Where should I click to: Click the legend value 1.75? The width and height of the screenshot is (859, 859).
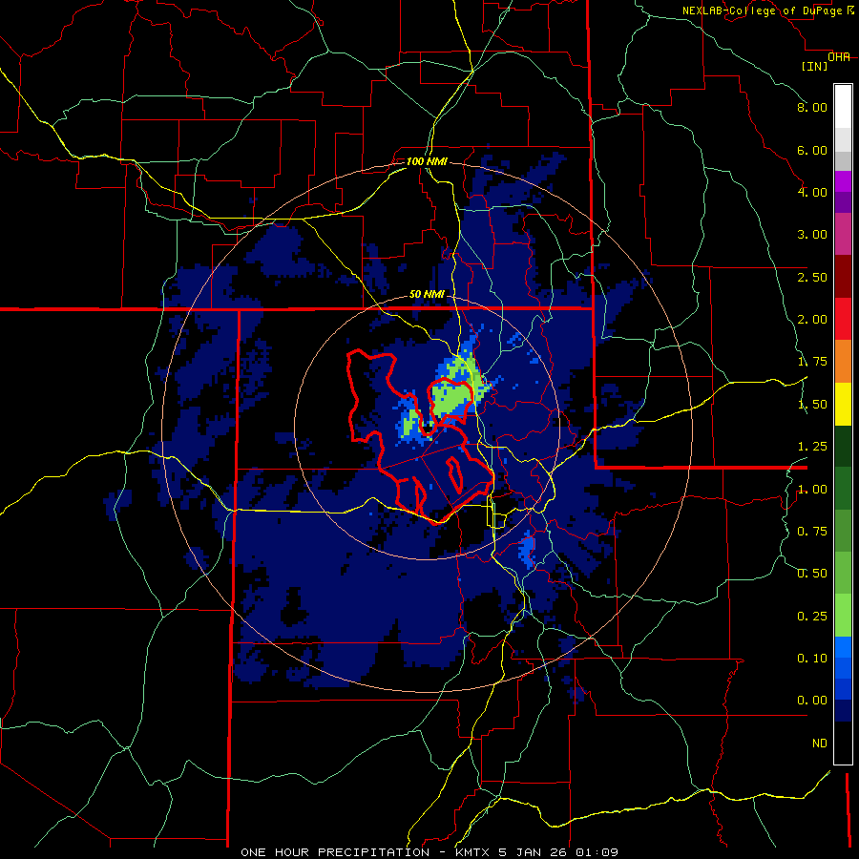[812, 362]
